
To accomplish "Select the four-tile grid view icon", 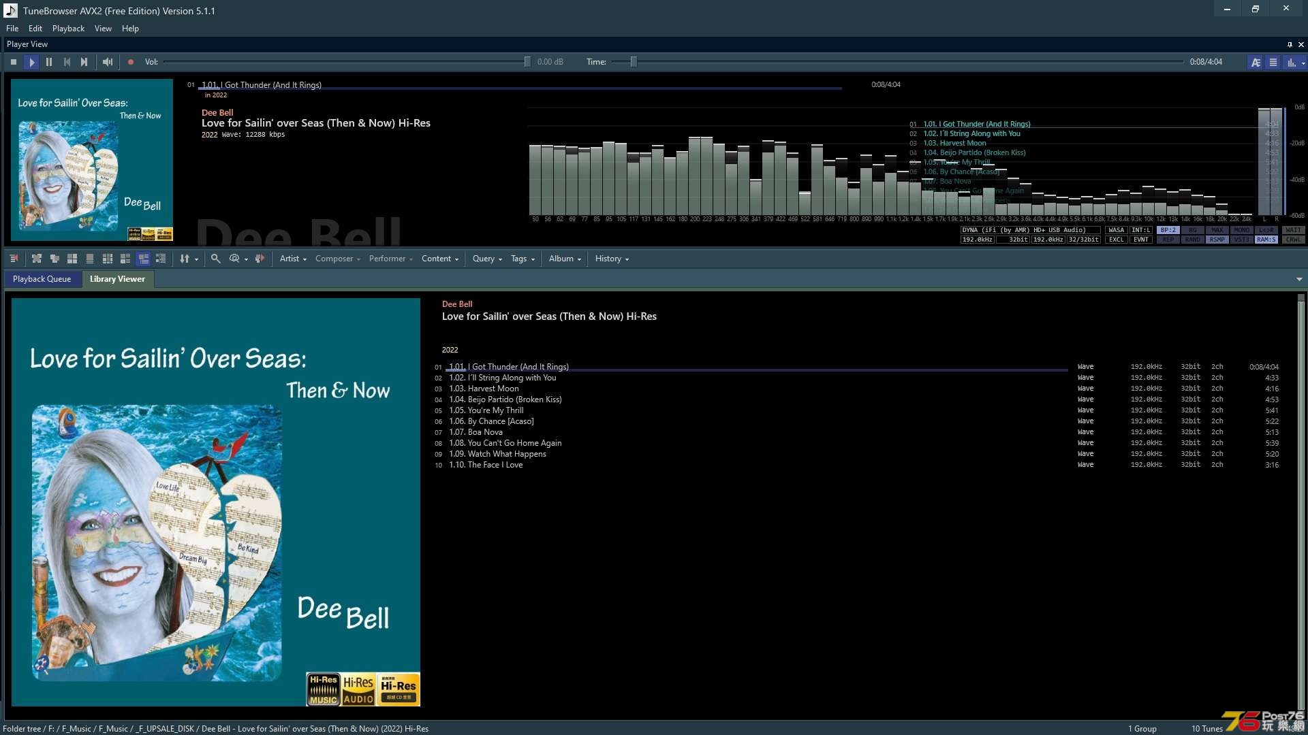I will (x=72, y=259).
